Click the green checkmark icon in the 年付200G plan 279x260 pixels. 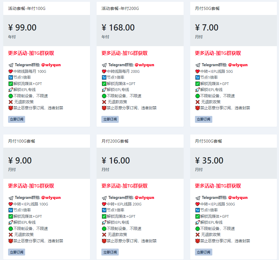pyautogui.click(x=104, y=84)
